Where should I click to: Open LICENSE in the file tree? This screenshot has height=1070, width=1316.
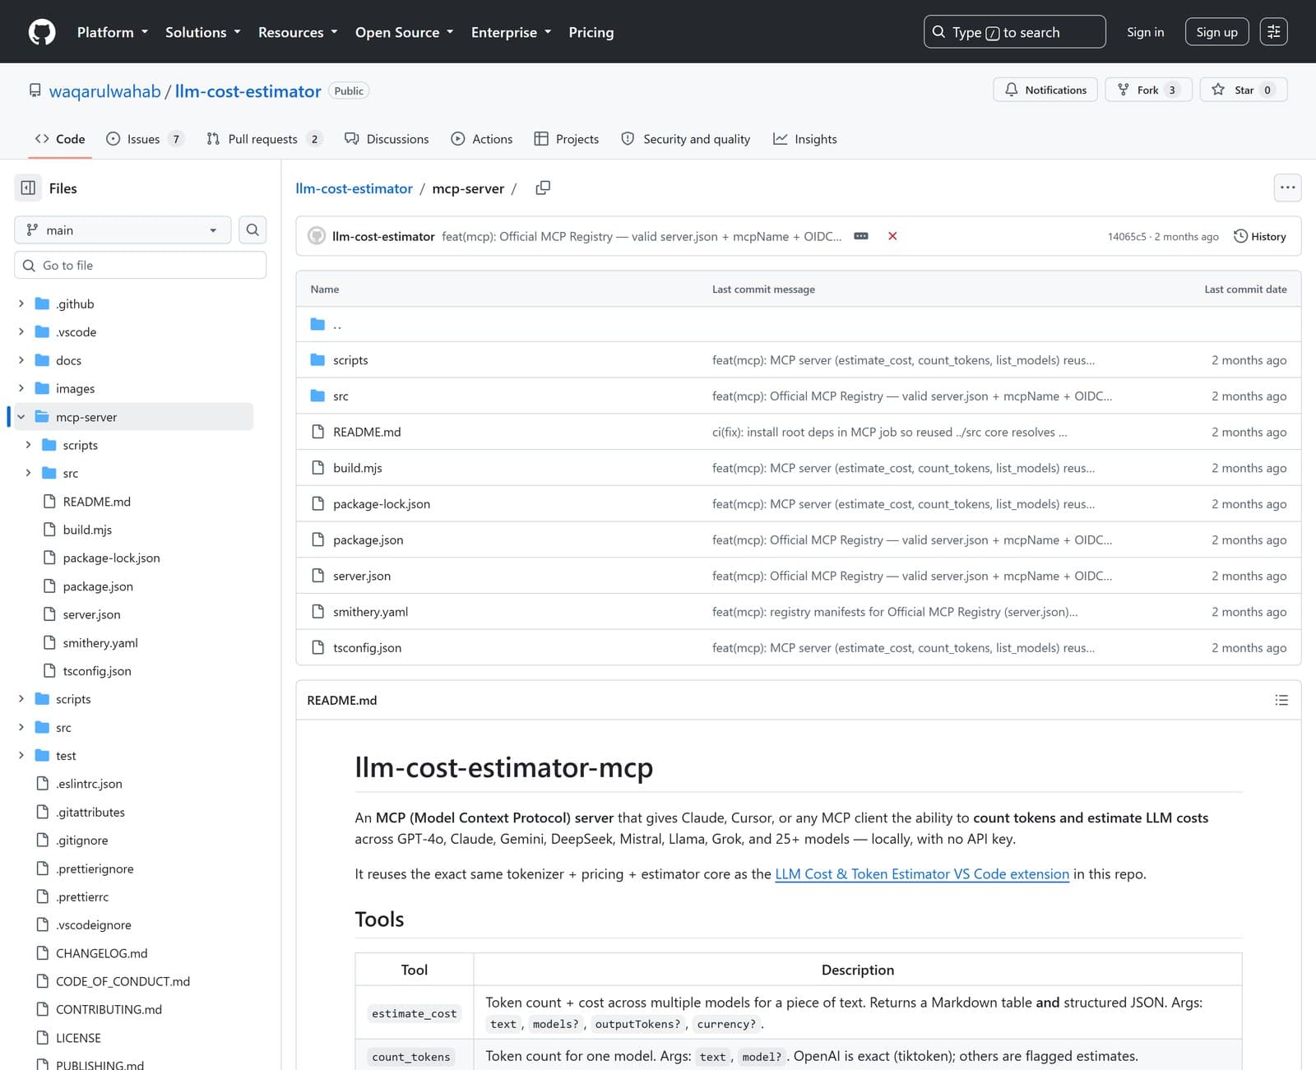pyautogui.click(x=78, y=1038)
